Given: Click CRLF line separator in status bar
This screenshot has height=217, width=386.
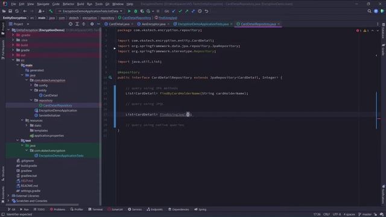Looking at the screenshot, I should tap(326, 215).
